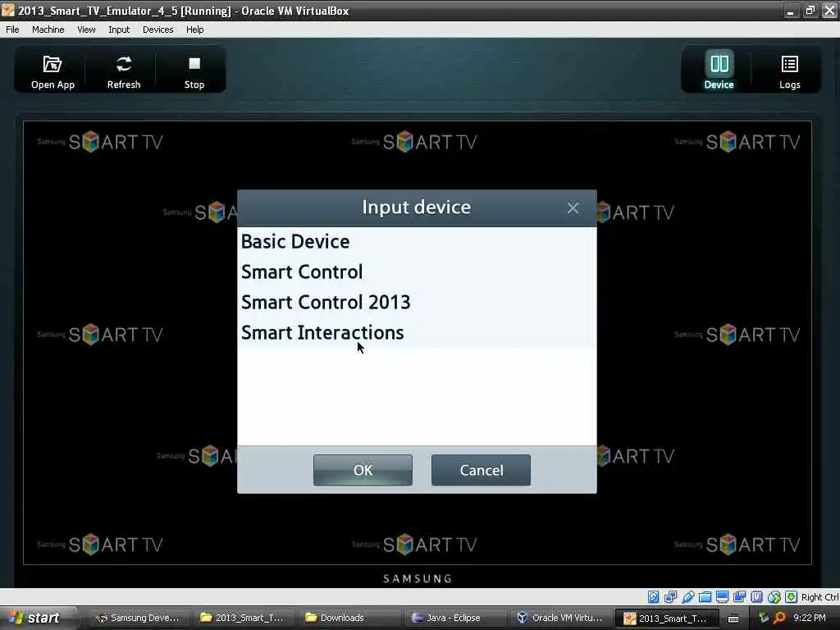Click the Refresh arrows icon
Viewport: 840px width, 630px height.
pos(124,64)
